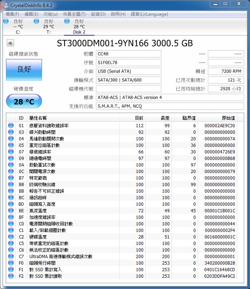This screenshot has width=250, height=289.
Task: Open the 語言(L)(Language) menu
Action: click(149, 14)
